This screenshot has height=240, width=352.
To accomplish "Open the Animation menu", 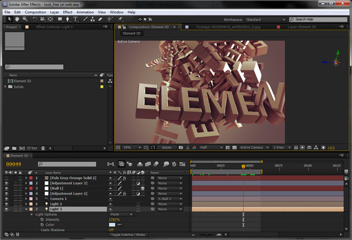I will coord(85,12).
